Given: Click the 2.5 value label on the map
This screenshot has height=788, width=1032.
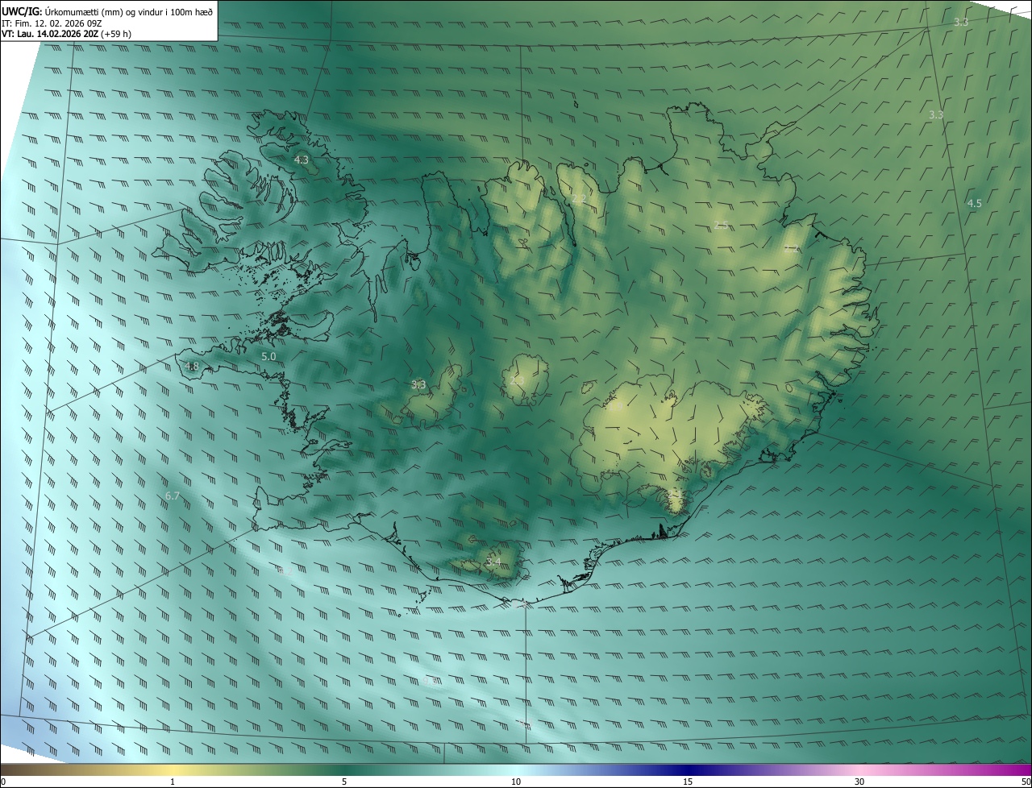Looking at the screenshot, I should tap(721, 225).
